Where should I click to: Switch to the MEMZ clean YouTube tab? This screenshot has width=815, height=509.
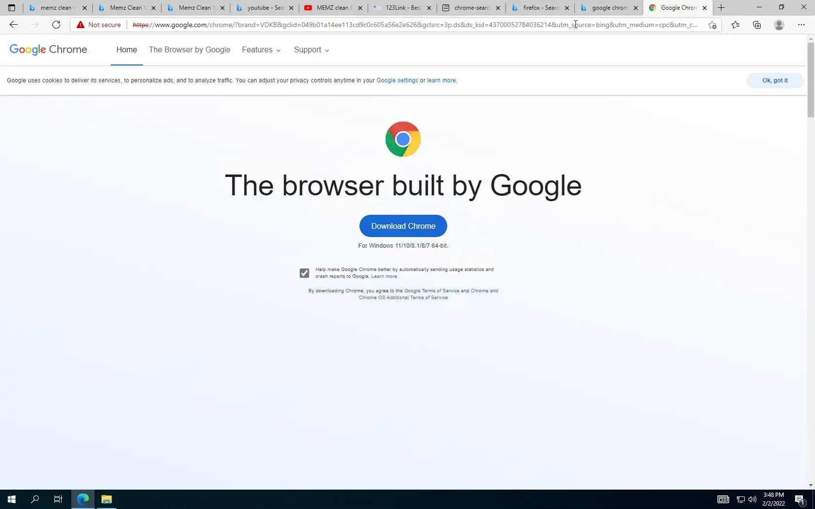point(333,8)
